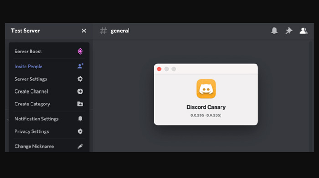Click the Invite People add-user icon

[80, 66]
